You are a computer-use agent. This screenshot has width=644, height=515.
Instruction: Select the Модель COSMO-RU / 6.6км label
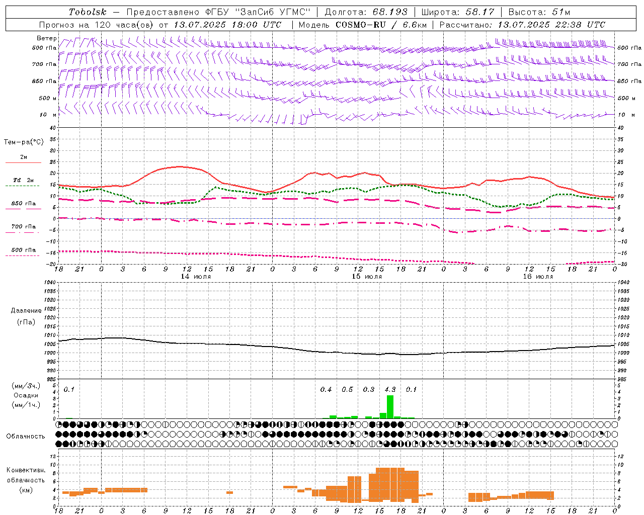pos(363,25)
